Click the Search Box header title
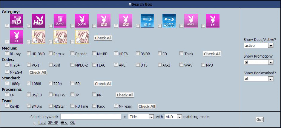This screenshot has height=128, width=281. [x=142, y=4]
